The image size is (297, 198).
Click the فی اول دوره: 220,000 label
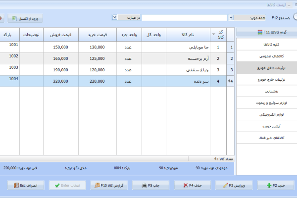20,168
